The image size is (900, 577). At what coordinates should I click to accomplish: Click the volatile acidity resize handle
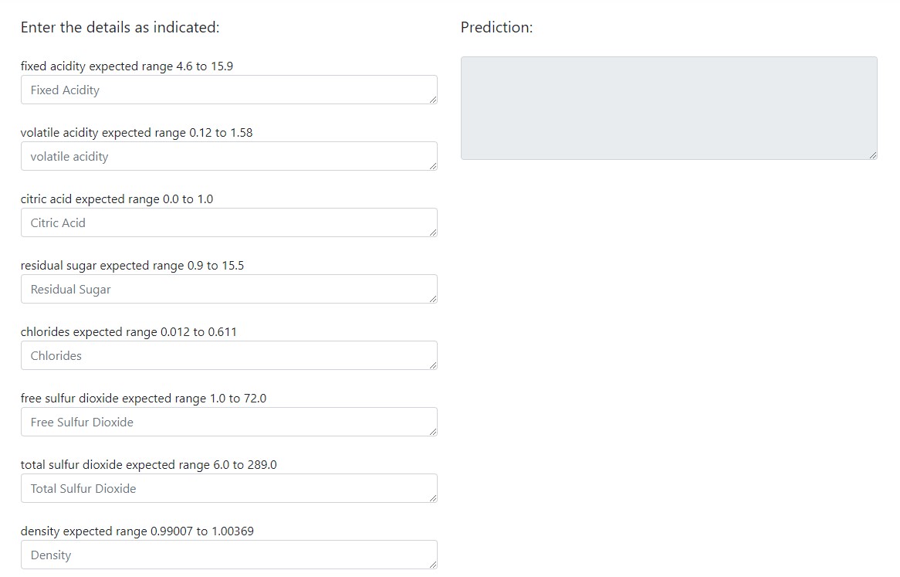click(433, 166)
